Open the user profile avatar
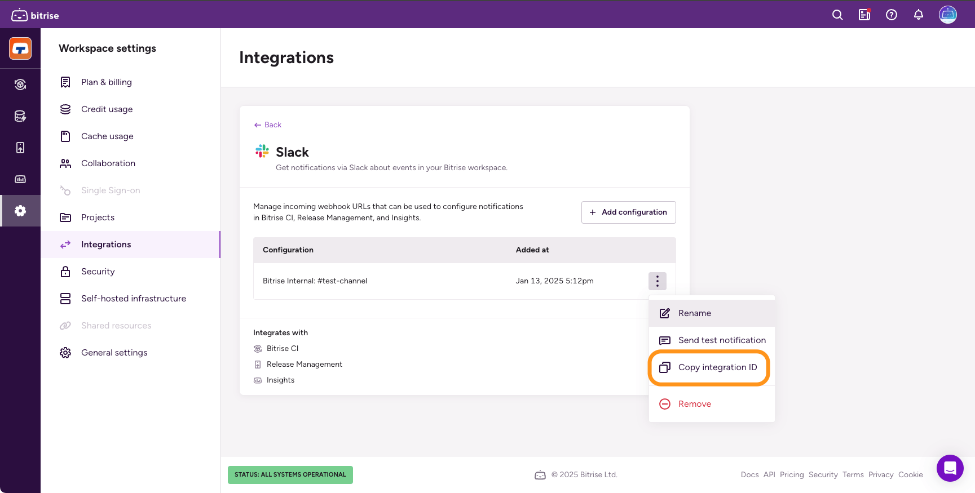Screen dimensions: 975x493 click(948, 15)
